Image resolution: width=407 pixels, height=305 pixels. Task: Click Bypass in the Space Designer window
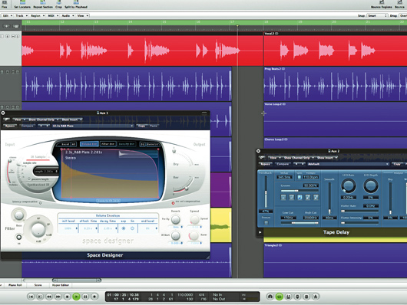pos(10,126)
